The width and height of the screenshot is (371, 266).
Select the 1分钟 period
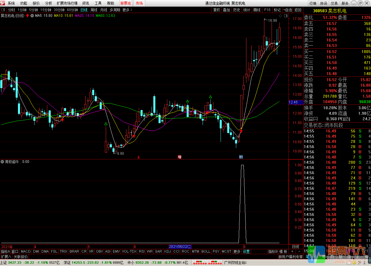[x=22, y=10]
